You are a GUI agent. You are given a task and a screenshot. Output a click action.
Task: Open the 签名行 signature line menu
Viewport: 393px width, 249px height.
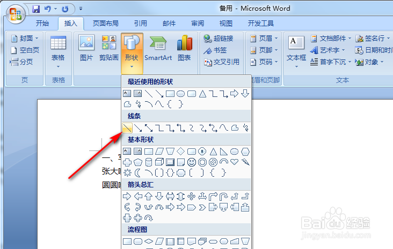373,38
